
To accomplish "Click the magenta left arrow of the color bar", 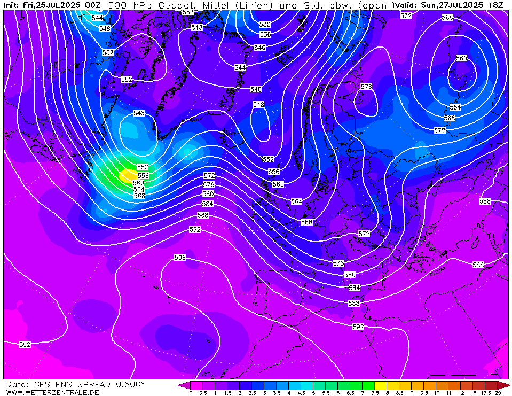I will tap(184, 385).
